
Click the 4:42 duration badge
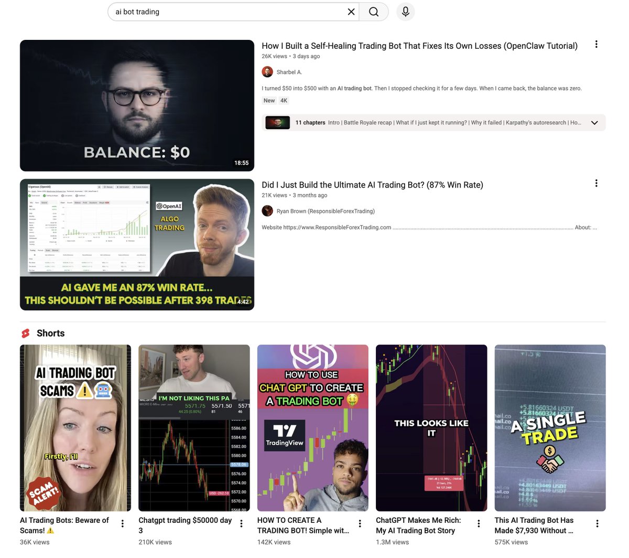(243, 302)
